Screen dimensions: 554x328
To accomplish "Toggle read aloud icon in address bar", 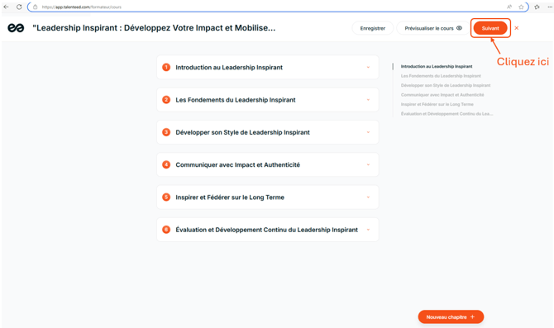I will point(509,7).
